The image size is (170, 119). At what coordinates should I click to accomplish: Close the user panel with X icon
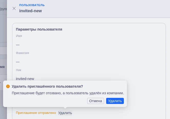(x=14, y=8)
